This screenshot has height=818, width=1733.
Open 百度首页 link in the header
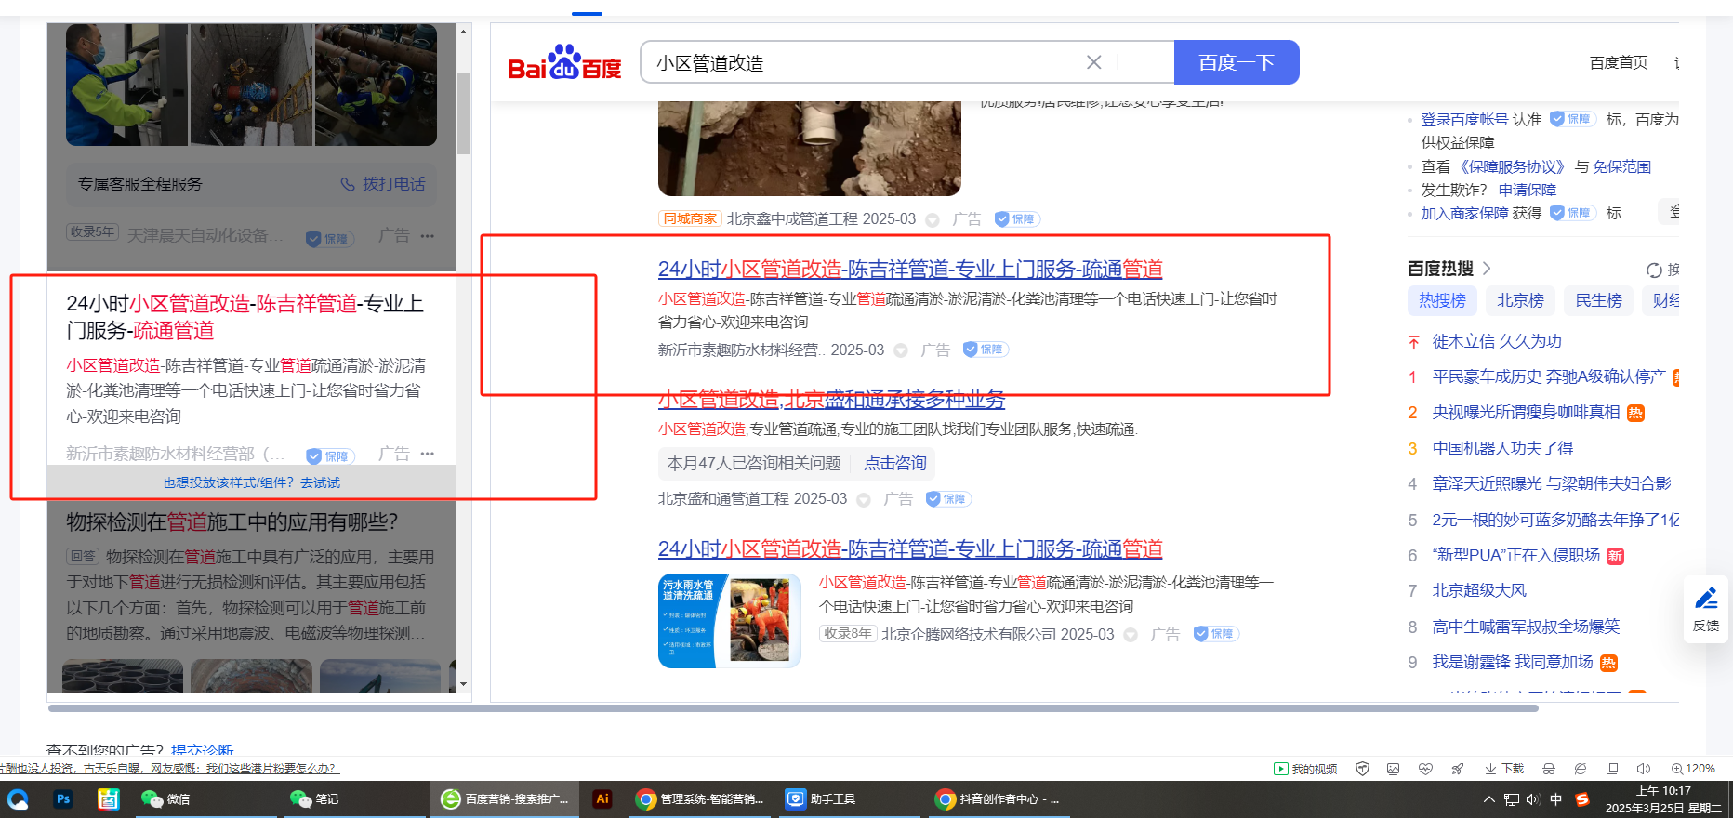coord(1619,62)
